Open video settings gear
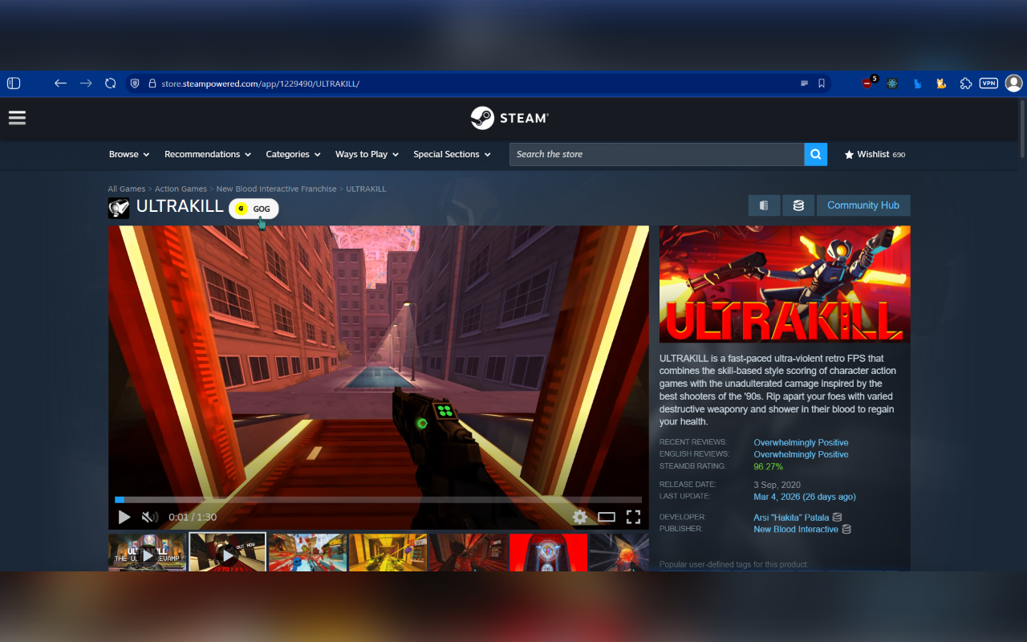This screenshot has height=642, width=1027. coord(579,517)
